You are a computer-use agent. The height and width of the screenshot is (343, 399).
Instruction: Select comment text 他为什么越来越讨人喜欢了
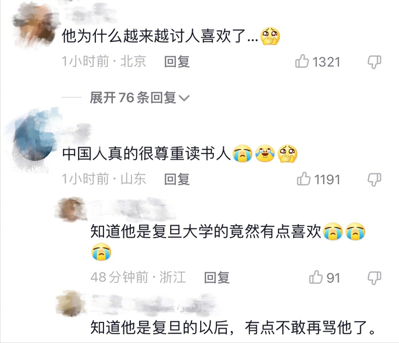160,36
